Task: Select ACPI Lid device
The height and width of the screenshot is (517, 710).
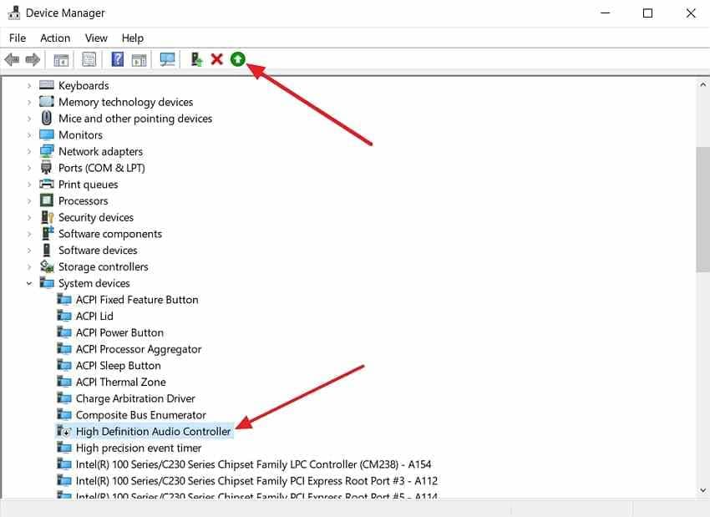Action: click(94, 316)
